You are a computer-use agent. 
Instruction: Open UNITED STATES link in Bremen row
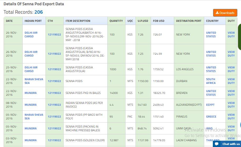[x=211, y=93]
